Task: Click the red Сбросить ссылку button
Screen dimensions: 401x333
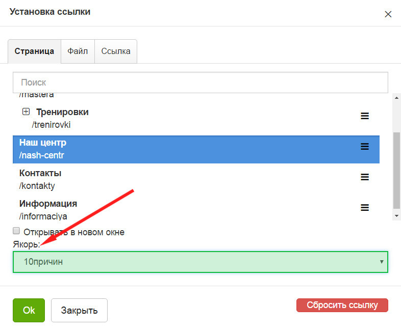Action: tap(342, 305)
